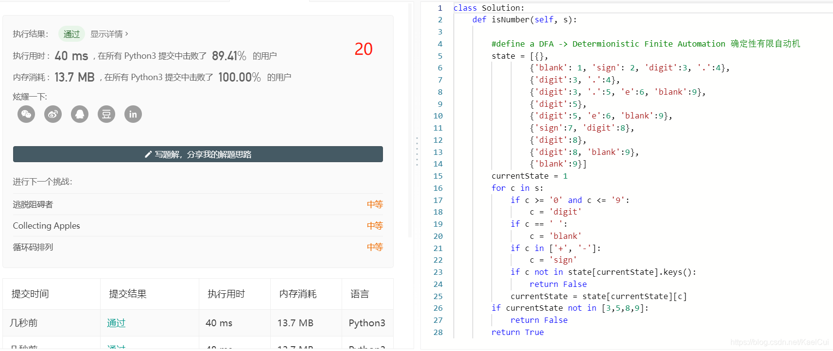The image size is (833, 351).
Task: Click the 40 ms table cell
Action: [219, 323]
